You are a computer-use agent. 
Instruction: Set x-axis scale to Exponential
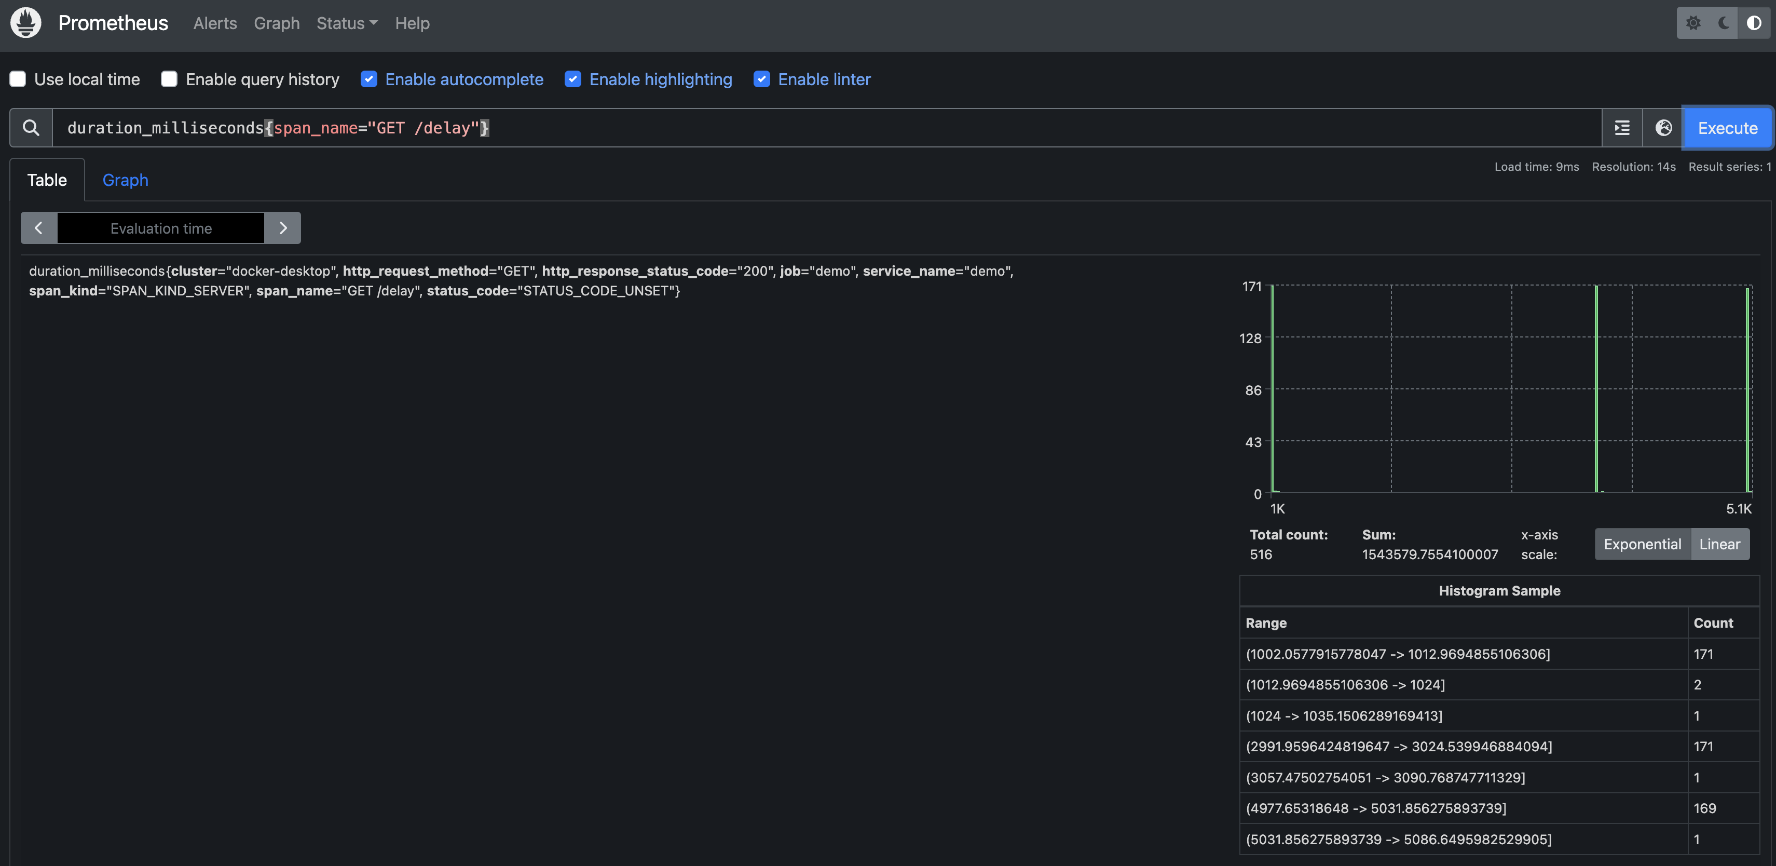[1642, 544]
